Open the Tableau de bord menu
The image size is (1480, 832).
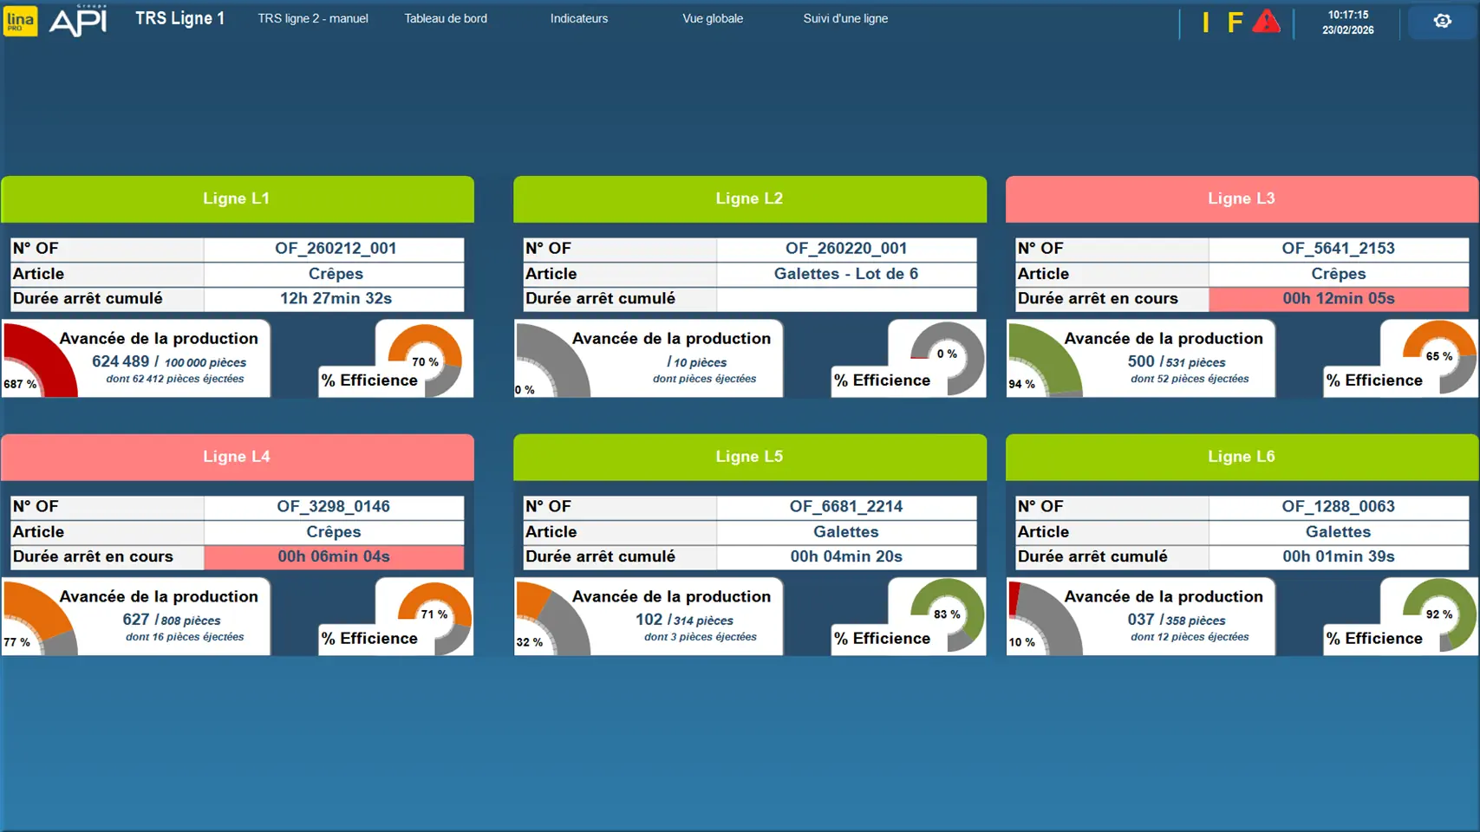[445, 18]
